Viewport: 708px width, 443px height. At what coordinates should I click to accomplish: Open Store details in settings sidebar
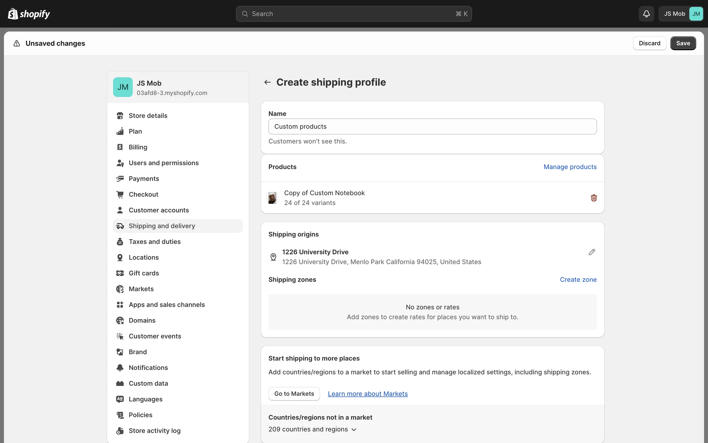coord(148,116)
